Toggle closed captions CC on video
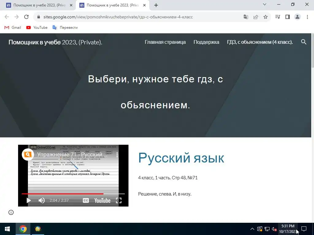Screen dimensions: 314x235 pos(86,200)
